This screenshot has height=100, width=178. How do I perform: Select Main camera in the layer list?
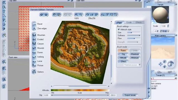pyautogui.click(x=156, y=84)
